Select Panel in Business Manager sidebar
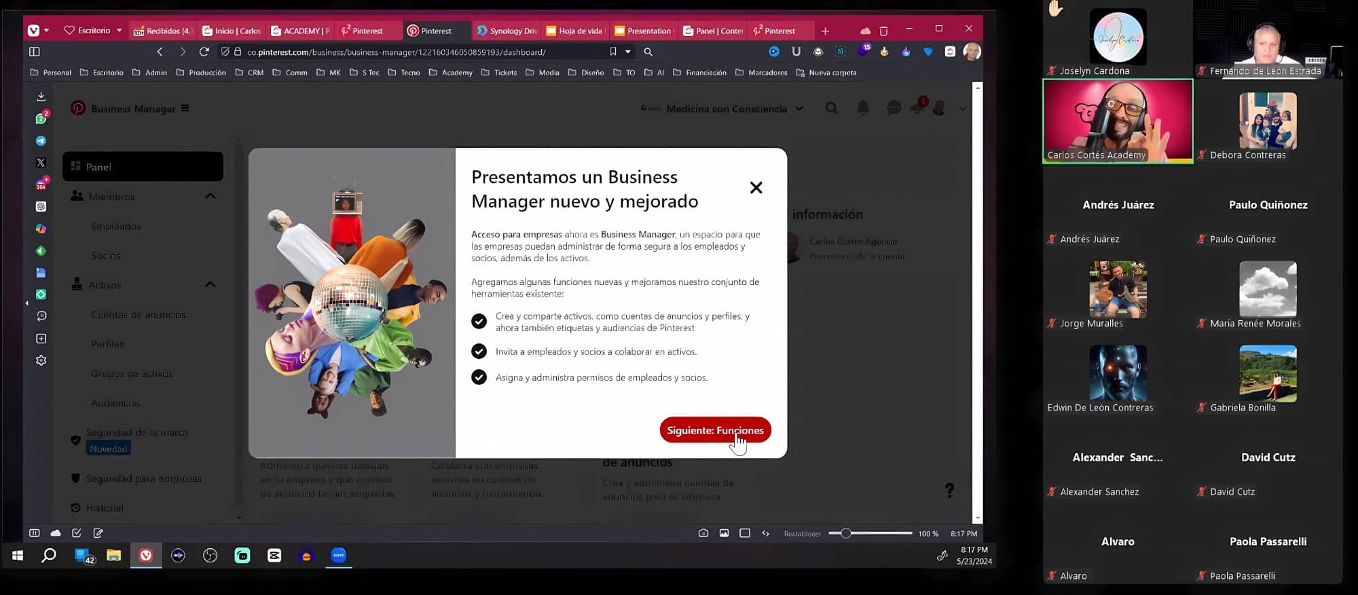 pos(143,166)
